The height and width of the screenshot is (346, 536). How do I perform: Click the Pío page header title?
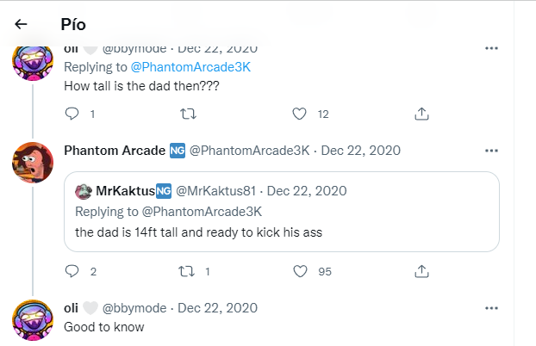click(74, 24)
